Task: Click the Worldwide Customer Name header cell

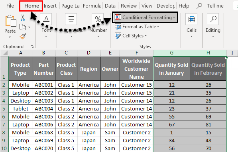Action: click(136, 69)
